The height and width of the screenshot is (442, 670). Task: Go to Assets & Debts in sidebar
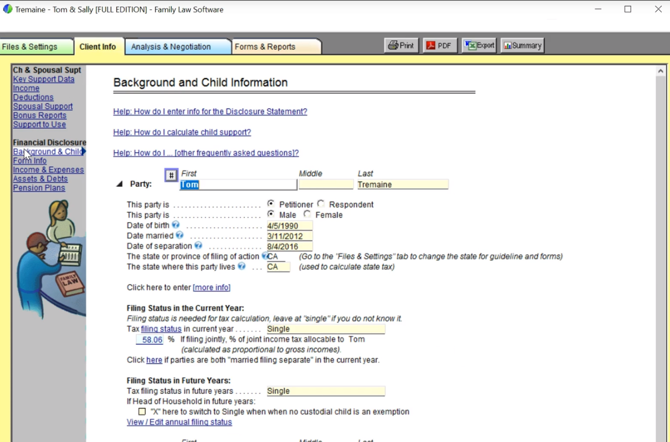40,179
